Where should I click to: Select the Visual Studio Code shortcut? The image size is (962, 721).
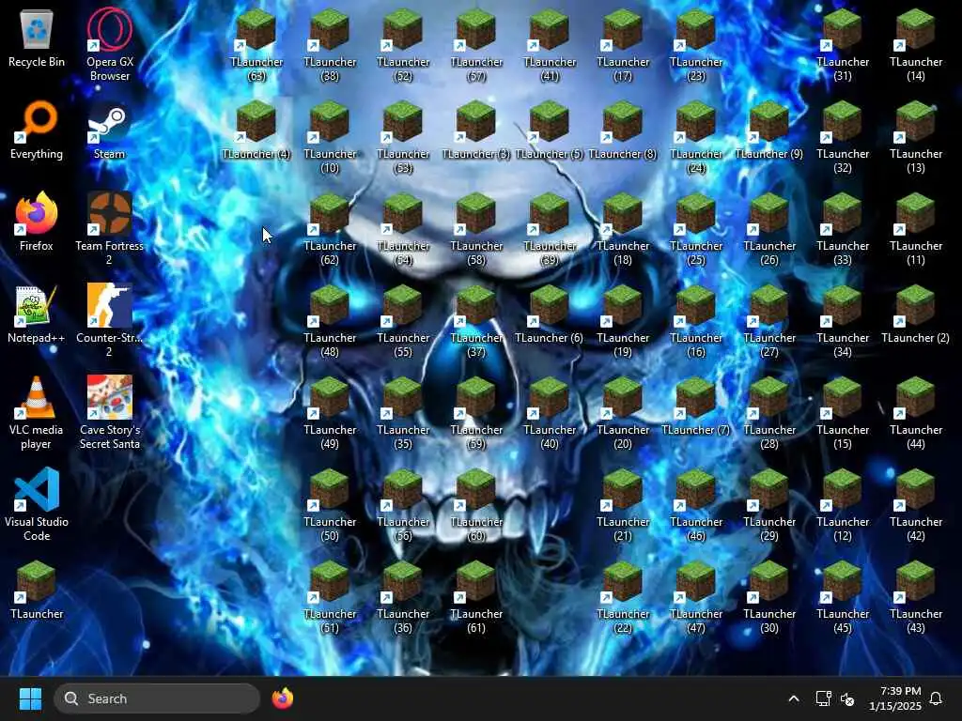click(x=37, y=504)
